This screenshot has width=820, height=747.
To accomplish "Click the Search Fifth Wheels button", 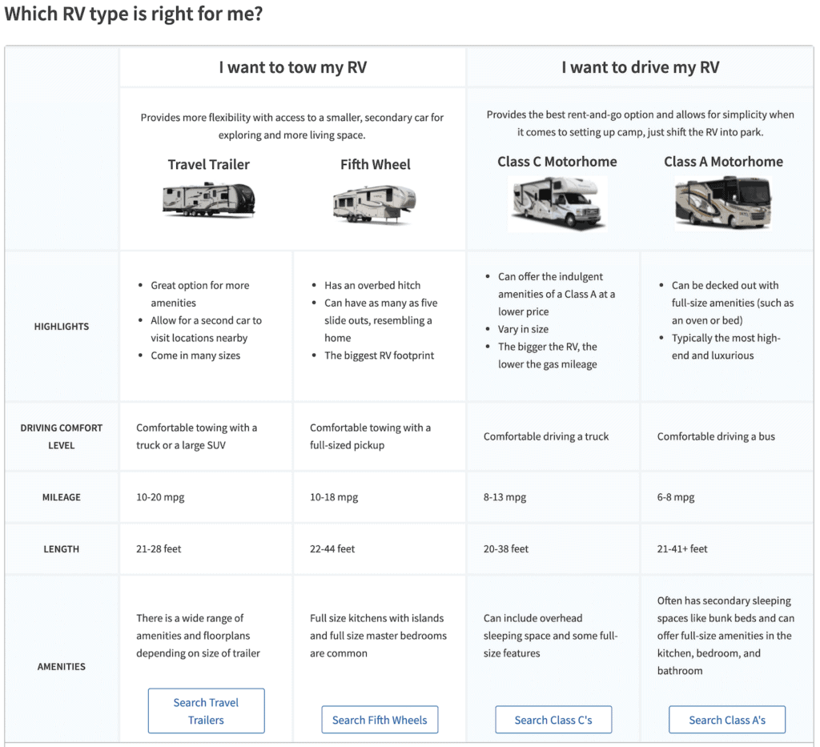I will pos(380,720).
